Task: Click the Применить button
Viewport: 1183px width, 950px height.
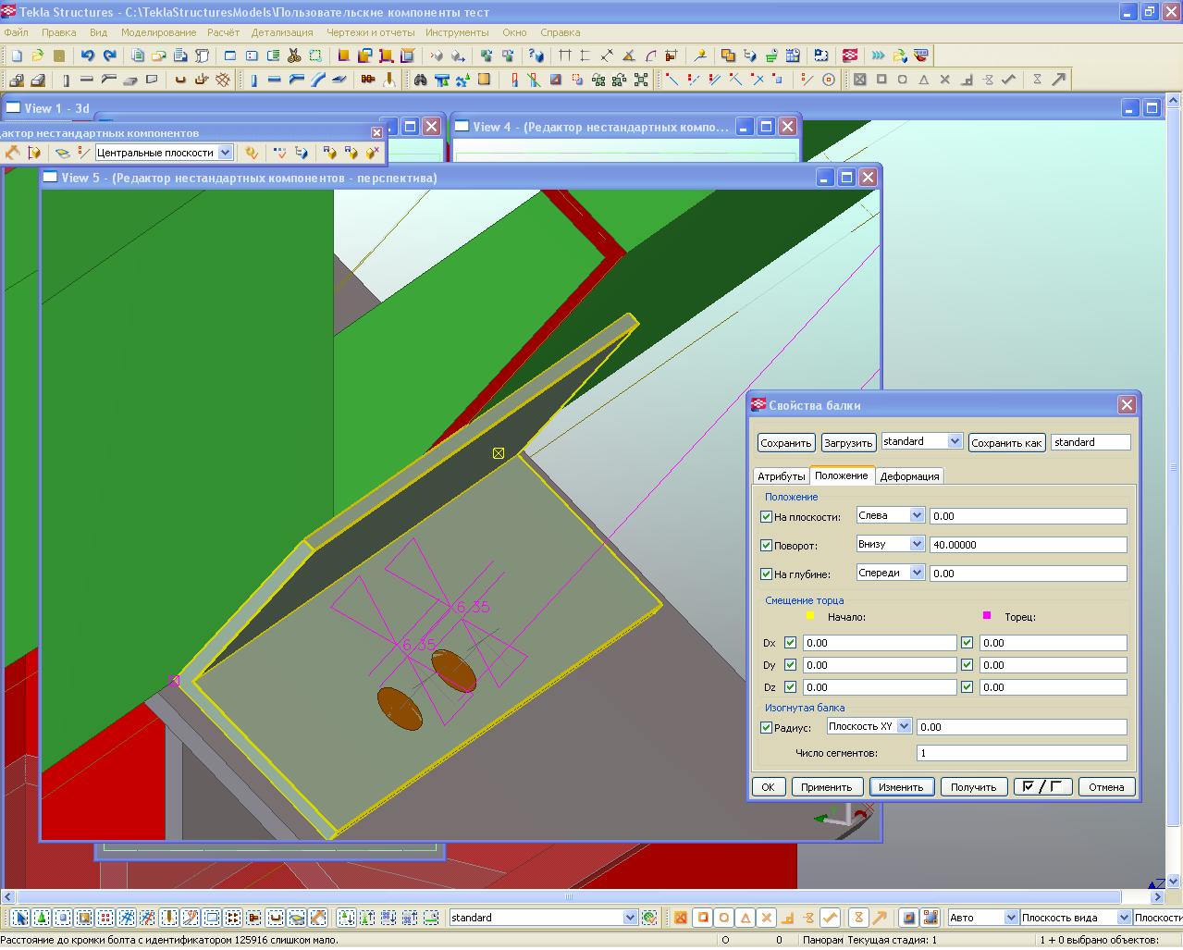Action: click(x=826, y=787)
